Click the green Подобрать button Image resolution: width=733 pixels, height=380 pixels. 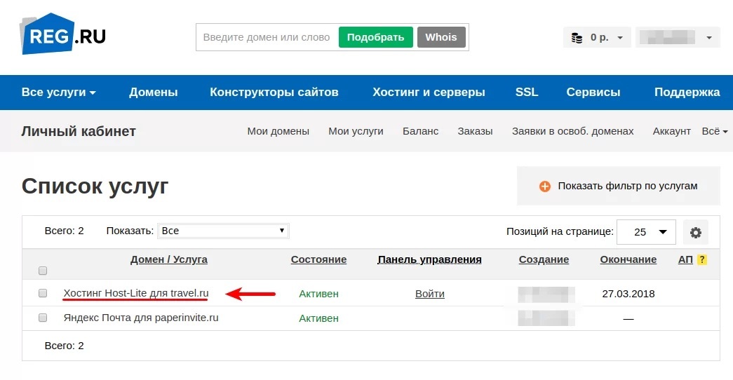pyautogui.click(x=375, y=37)
